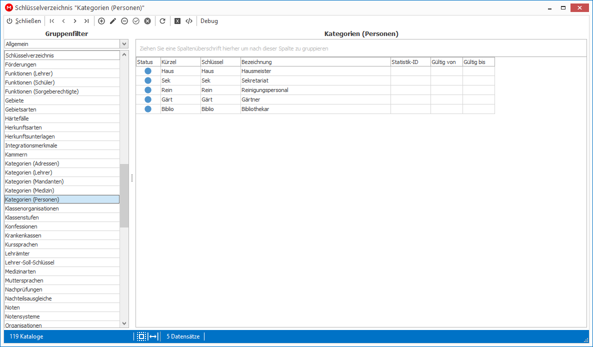Select Lehrer-Soll-Schlüssel catalog

click(62, 262)
